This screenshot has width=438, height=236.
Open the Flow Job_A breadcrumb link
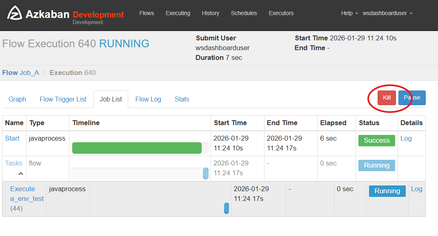coord(20,73)
